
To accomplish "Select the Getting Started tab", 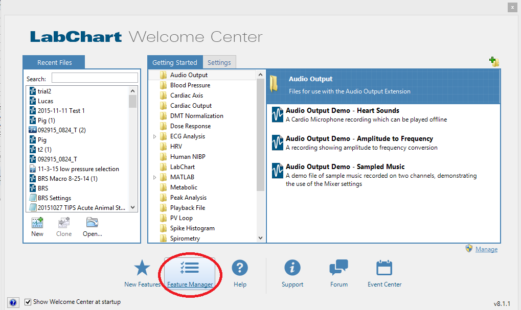I will tap(175, 62).
